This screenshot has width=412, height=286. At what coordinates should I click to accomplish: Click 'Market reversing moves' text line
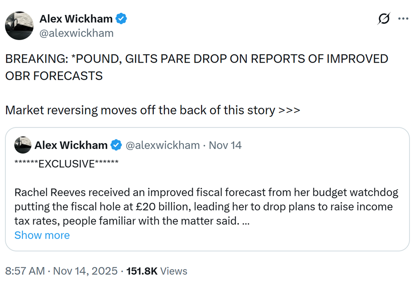click(152, 110)
